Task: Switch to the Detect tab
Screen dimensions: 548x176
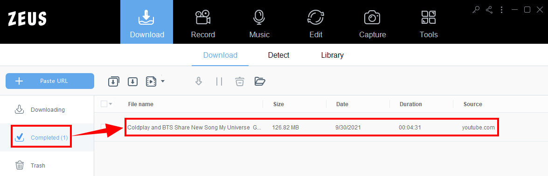Action: (x=278, y=55)
